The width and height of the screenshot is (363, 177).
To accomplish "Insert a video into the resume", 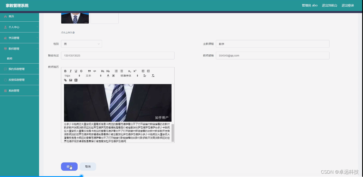I will tap(76, 80).
